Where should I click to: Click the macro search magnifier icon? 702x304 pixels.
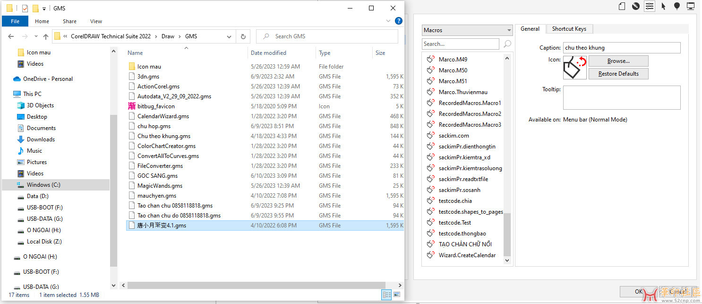click(x=507, y=44)
